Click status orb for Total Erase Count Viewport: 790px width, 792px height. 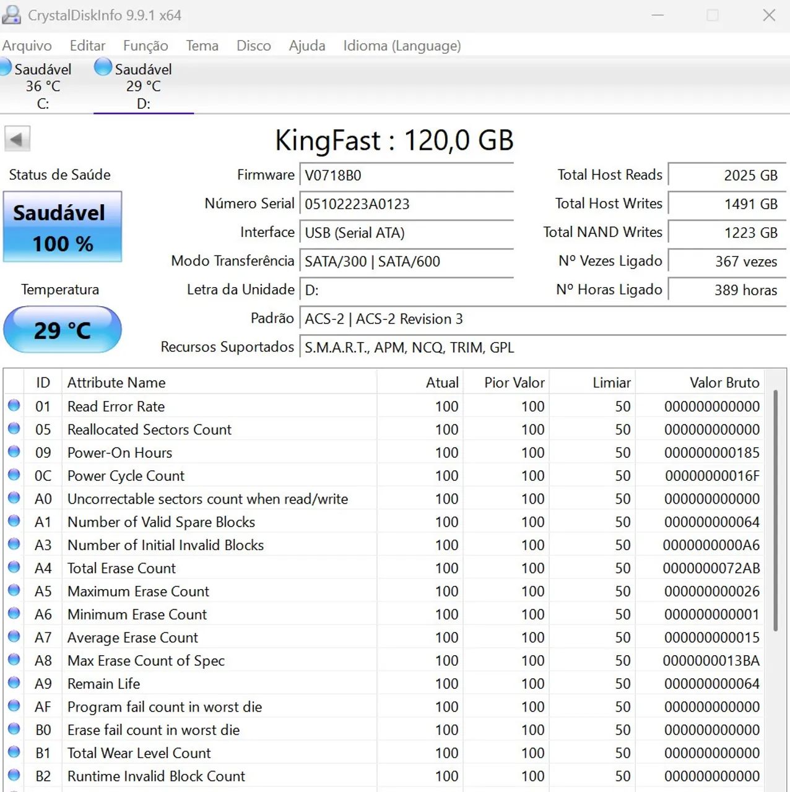click(14, 567)
